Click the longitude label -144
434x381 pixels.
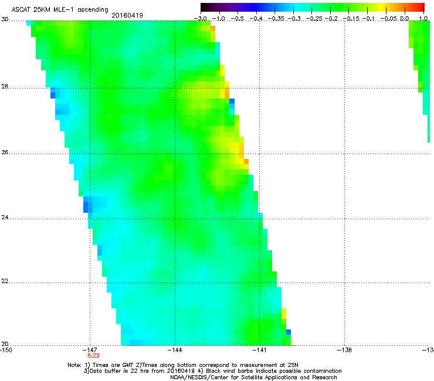tap(175, 350)
